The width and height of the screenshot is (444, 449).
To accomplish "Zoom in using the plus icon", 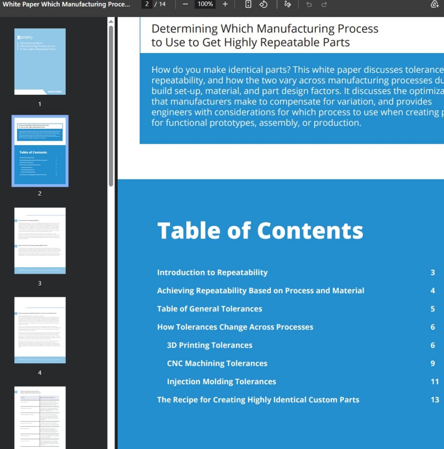I will [225, 4].
